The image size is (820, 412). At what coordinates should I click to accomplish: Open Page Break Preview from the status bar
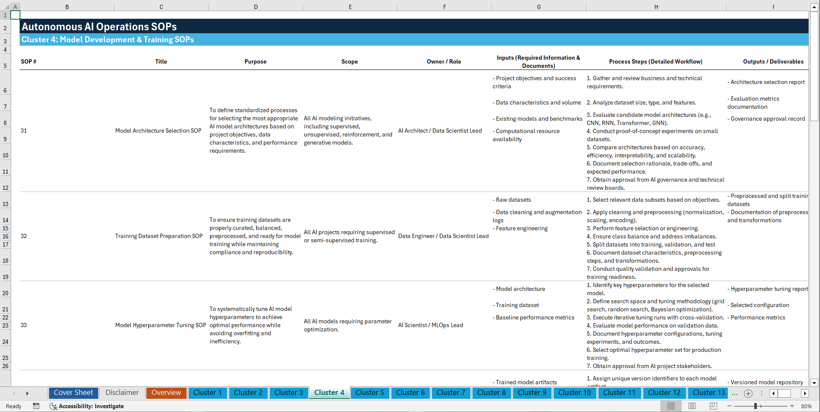pyautogui.click(x=713, y=406)
